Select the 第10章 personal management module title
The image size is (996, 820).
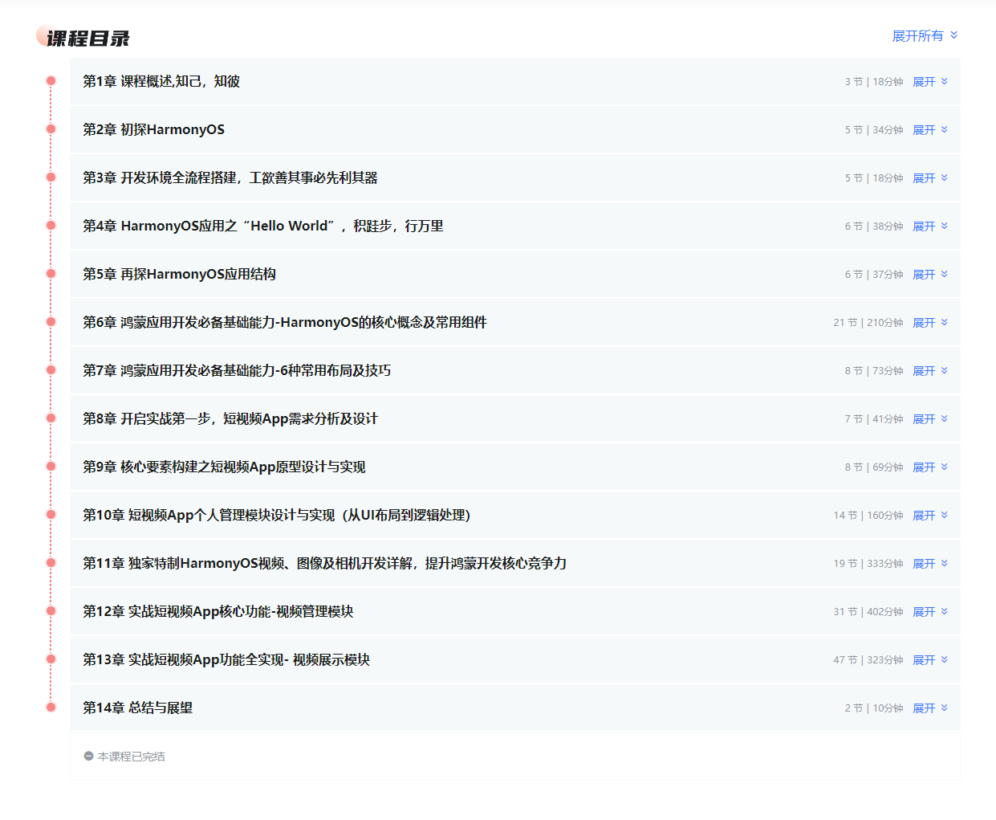point(276,516)
